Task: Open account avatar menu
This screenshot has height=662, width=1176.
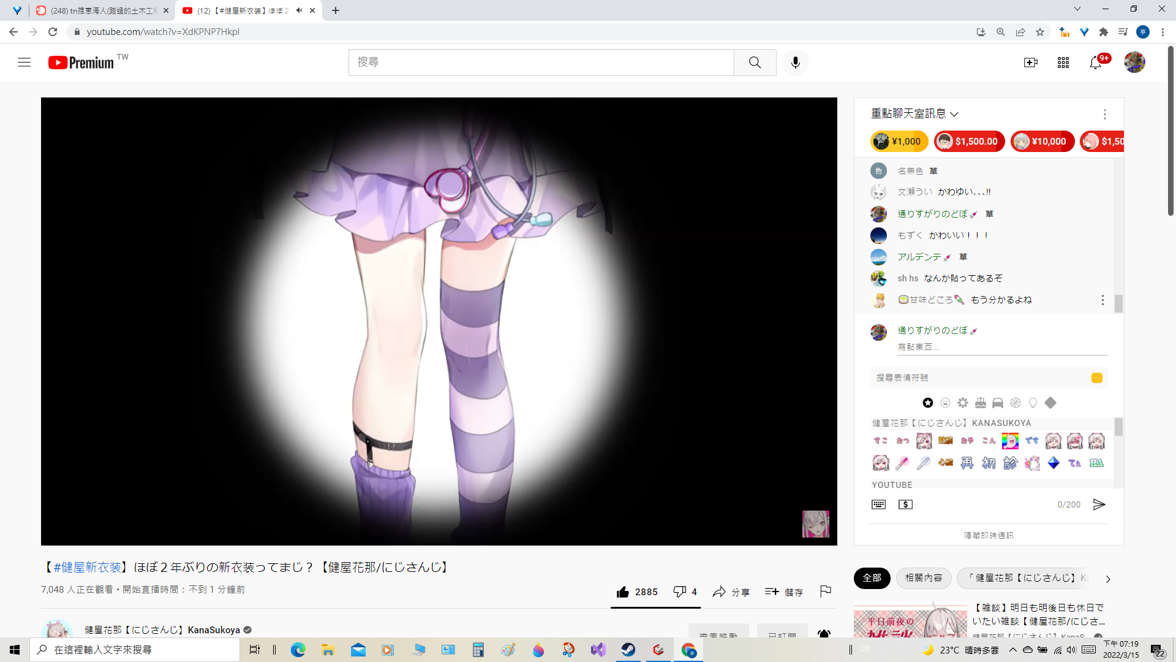Action: point(1134,62)
